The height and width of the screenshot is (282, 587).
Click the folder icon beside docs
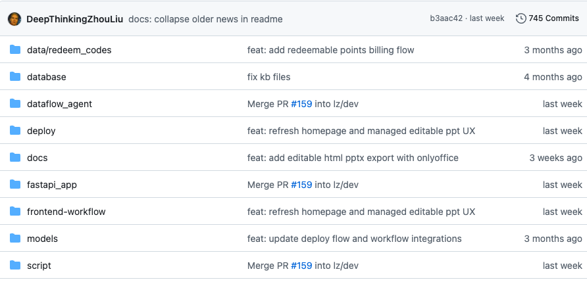(x=15, y=158)
